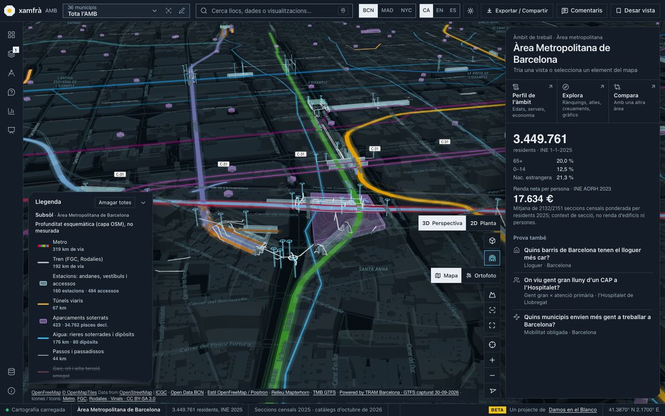Toggle the terrain relief mountain icon

492,295
